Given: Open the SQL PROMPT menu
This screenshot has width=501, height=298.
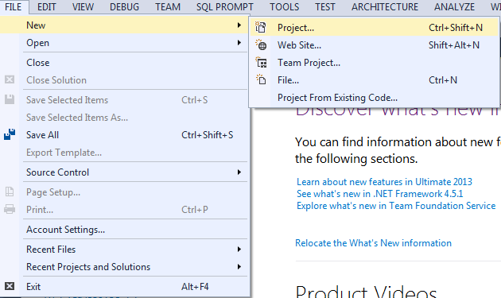Looking at the screenshot, I should (x=225, y=6).
